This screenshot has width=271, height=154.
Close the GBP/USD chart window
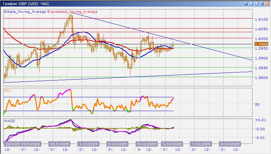267,3
